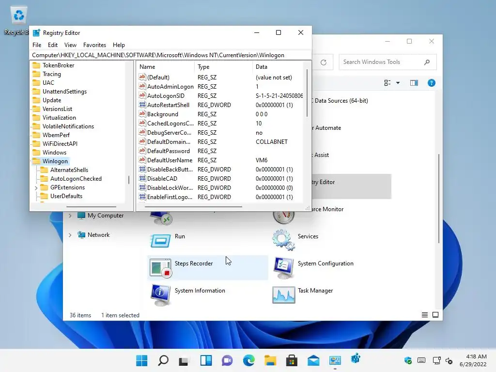Image resolution: width=496 pixels, height=372 pixels.
Task: Open the Help menu in Registry Editor
Action: (119, 45)
